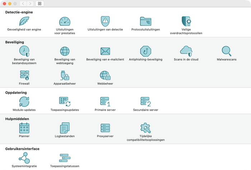
Task: Open Firewall brick wall icon
Action: click(x=24, y=75)
